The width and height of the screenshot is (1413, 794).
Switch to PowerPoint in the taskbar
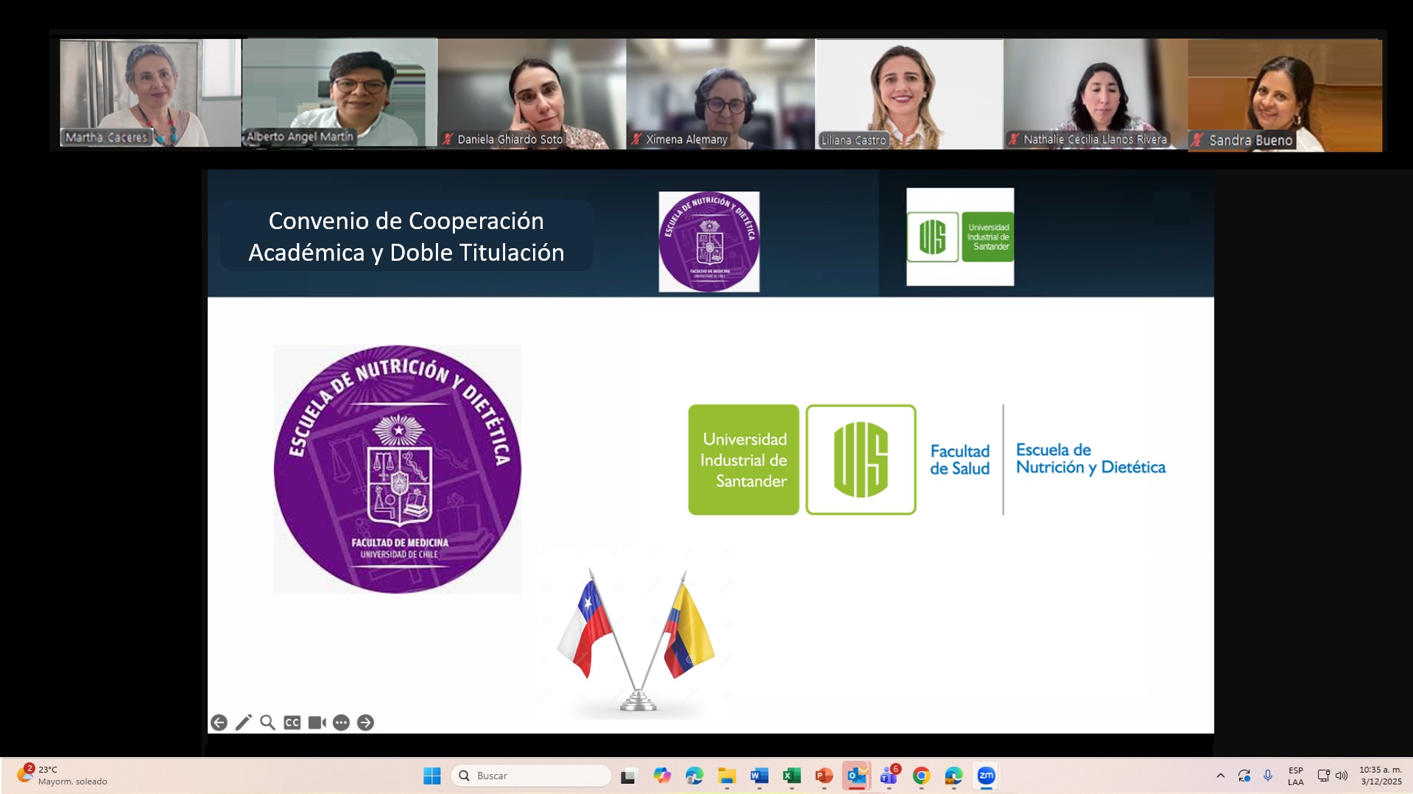(824, 776)
